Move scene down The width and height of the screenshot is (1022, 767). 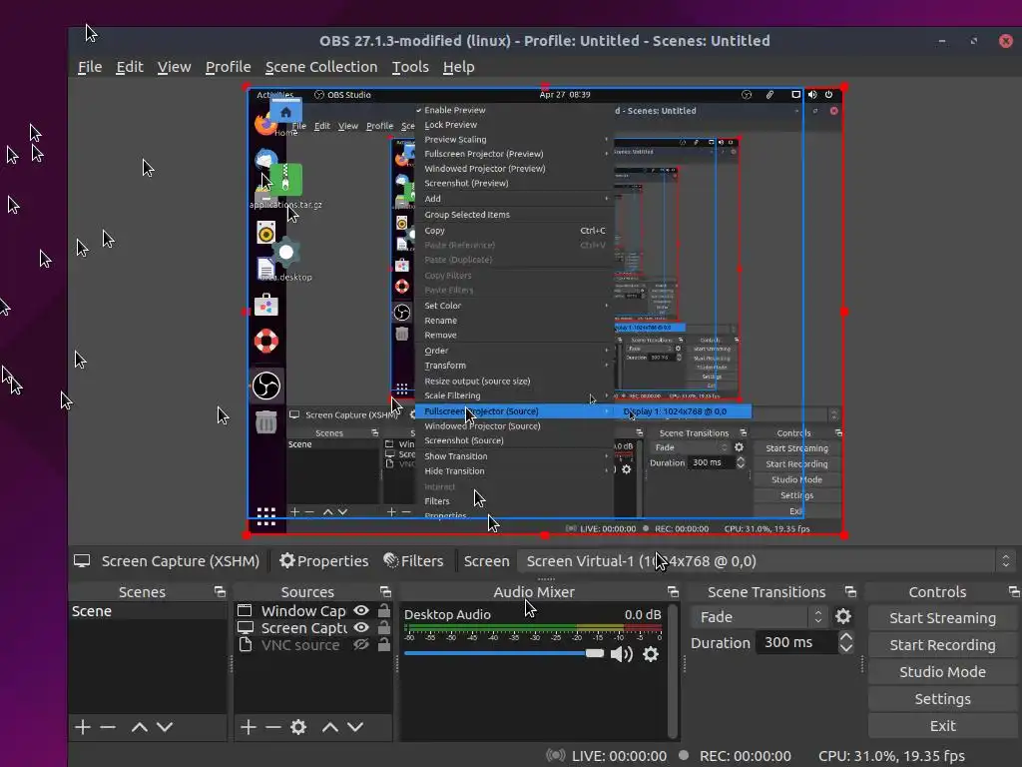(x=165, y=727)
